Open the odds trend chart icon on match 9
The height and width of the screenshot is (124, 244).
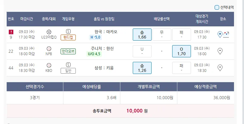tap(226, 34)
